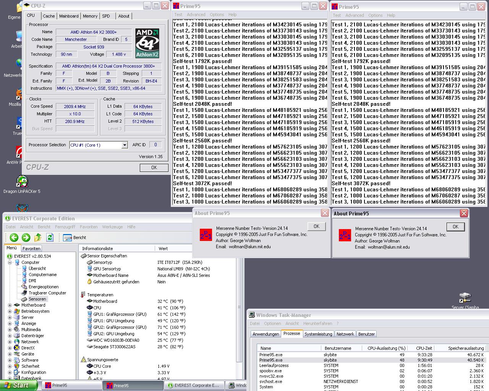Select Tragbarer Computer in EVEREST tree
489x391 pixels.
(x=47, y=293)
